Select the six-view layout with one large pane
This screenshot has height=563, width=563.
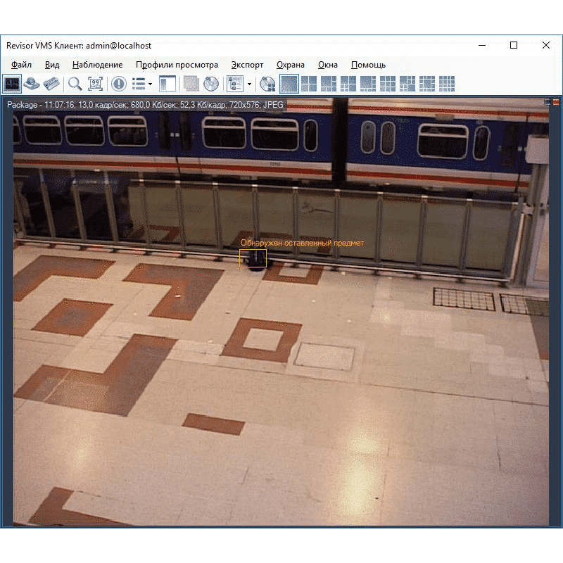(x=329, y=84)
